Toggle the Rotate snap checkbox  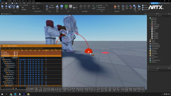(32, 6)
